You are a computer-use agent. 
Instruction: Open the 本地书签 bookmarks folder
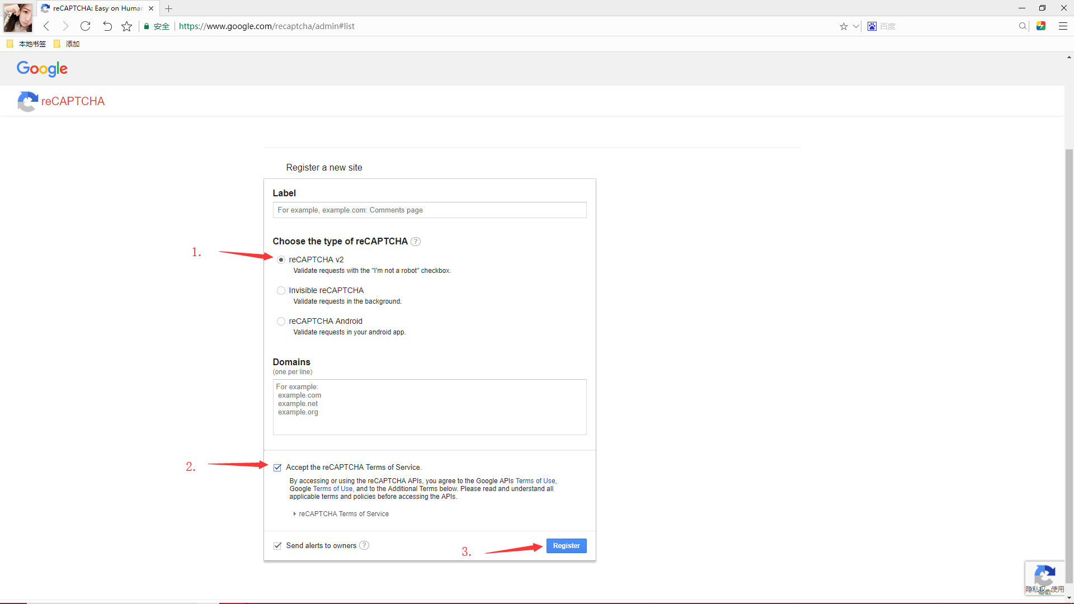coord(26,44)
